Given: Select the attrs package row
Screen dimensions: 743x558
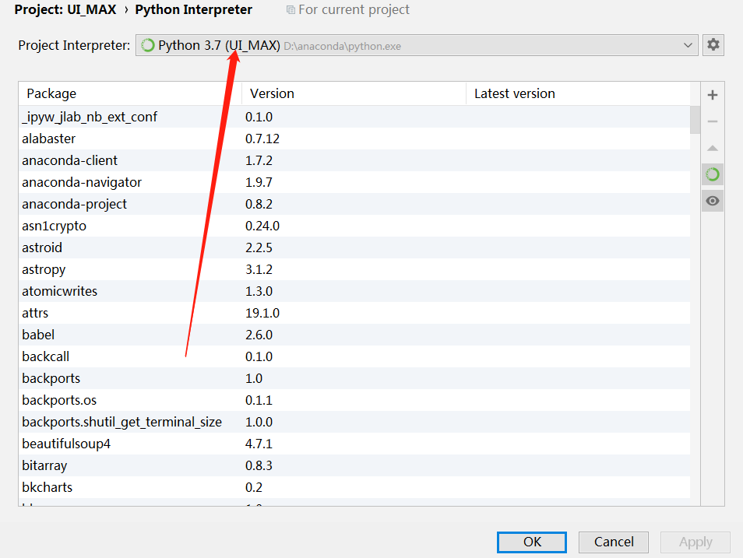Looking at the screenshot, I should (x=354, y=313).
